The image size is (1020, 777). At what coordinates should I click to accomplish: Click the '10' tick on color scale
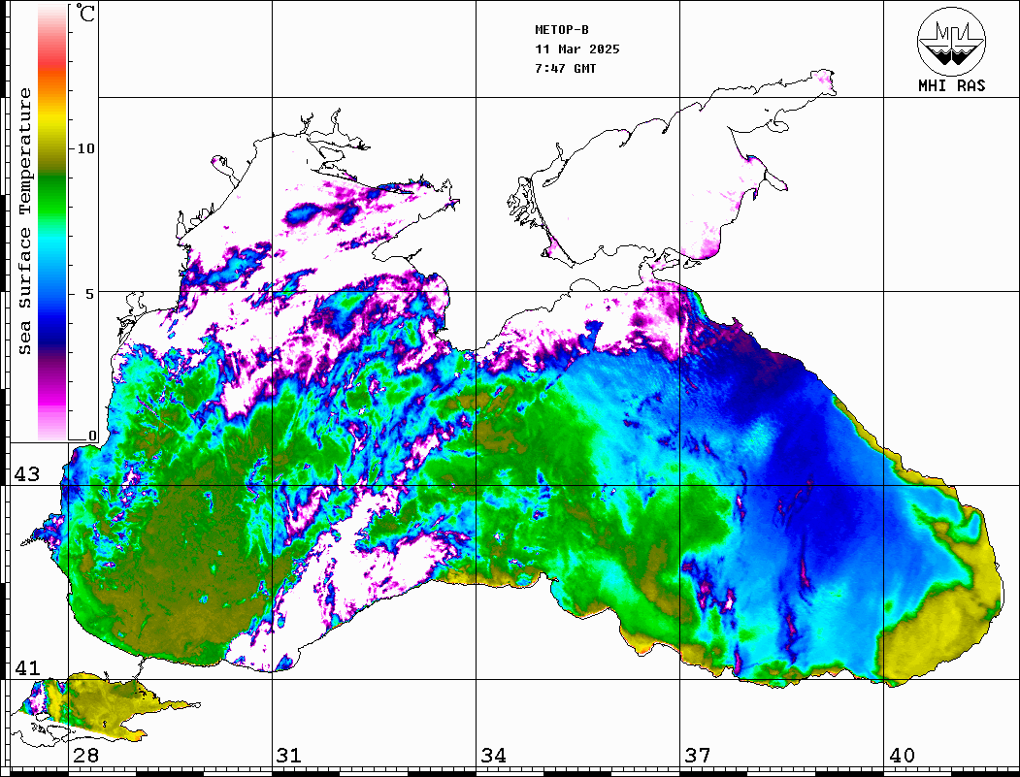(x=85, y=148)
